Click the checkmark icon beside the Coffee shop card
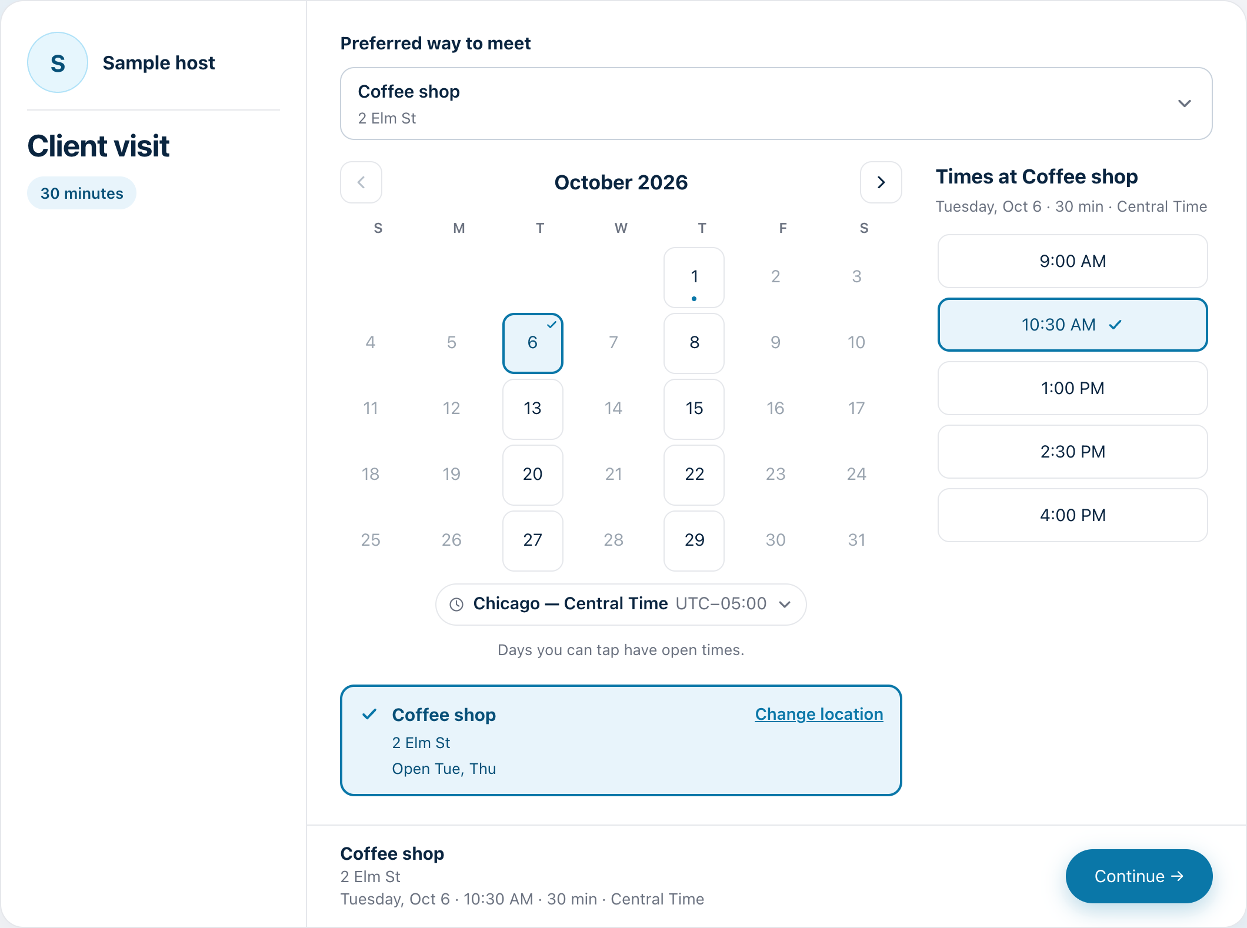Image resolution: width=1247 pixels, height=928 pixels. 369,715
